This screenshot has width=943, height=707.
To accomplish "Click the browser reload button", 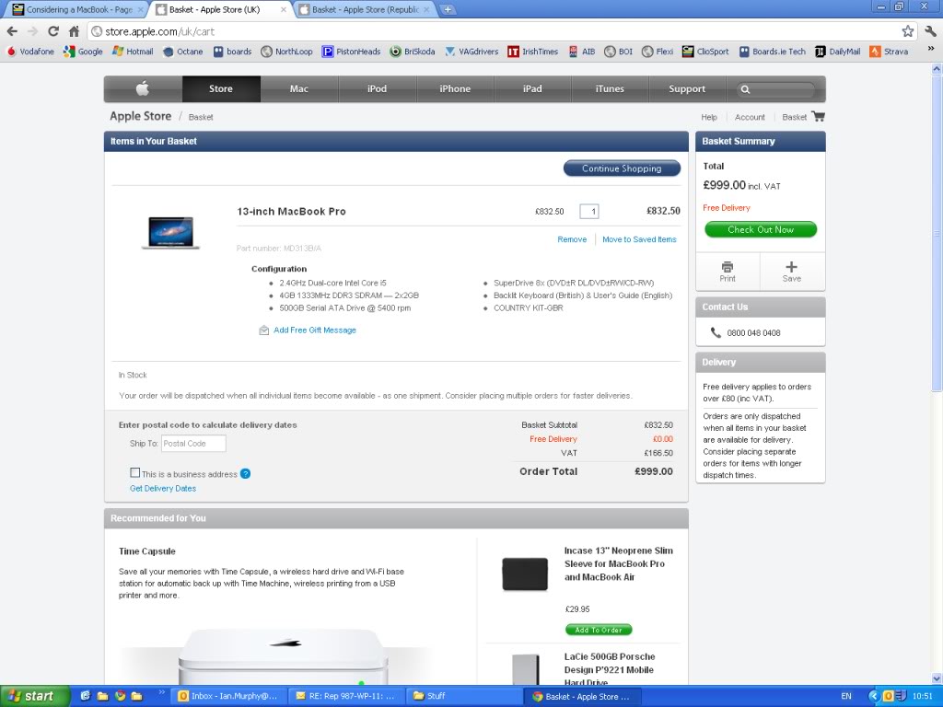I will pyautogui.click(x=53, y=31).
